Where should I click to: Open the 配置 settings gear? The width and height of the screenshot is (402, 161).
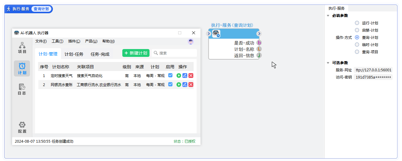[x=22, y=127]
